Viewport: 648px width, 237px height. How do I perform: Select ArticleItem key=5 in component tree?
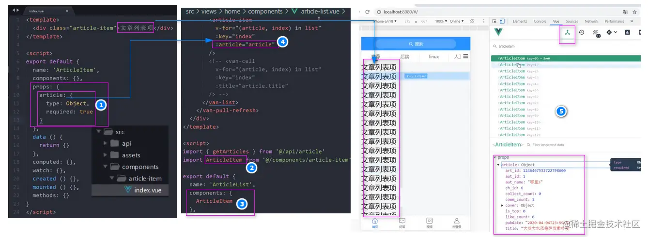click(567, 90)
